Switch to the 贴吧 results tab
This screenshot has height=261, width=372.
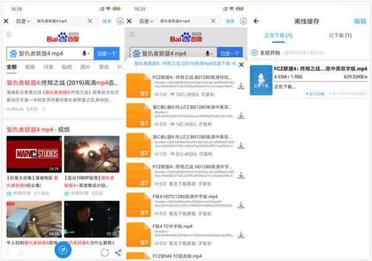tap(67, 67)
